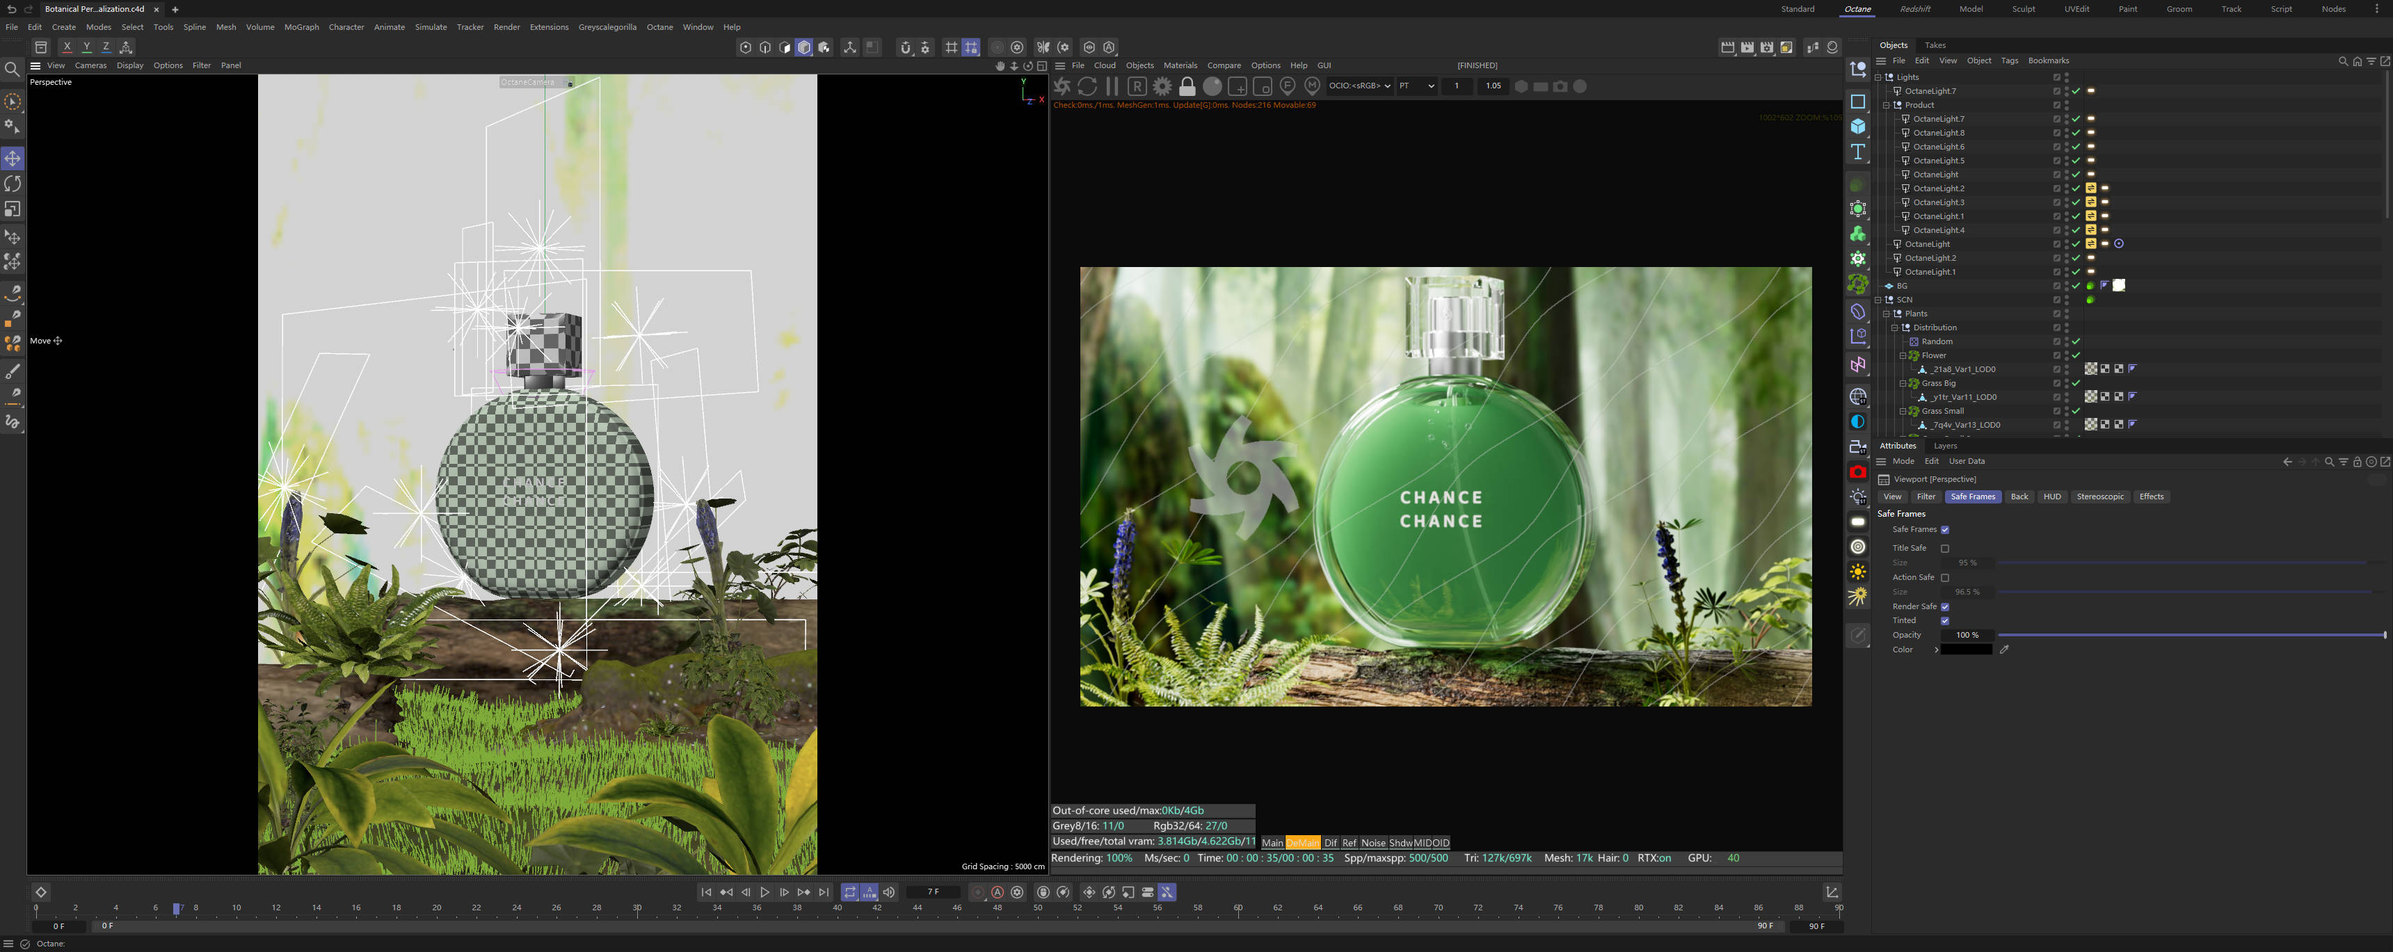Click the Opacity 100 % value field
This screenshot has height=952, width=2393.
1967,636
